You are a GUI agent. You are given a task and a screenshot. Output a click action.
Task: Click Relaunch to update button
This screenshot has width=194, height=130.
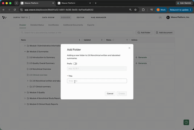click(180, 10)
